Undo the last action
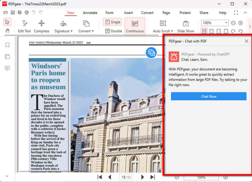Screen dimensions: 252x182 [x=34, y=12]
